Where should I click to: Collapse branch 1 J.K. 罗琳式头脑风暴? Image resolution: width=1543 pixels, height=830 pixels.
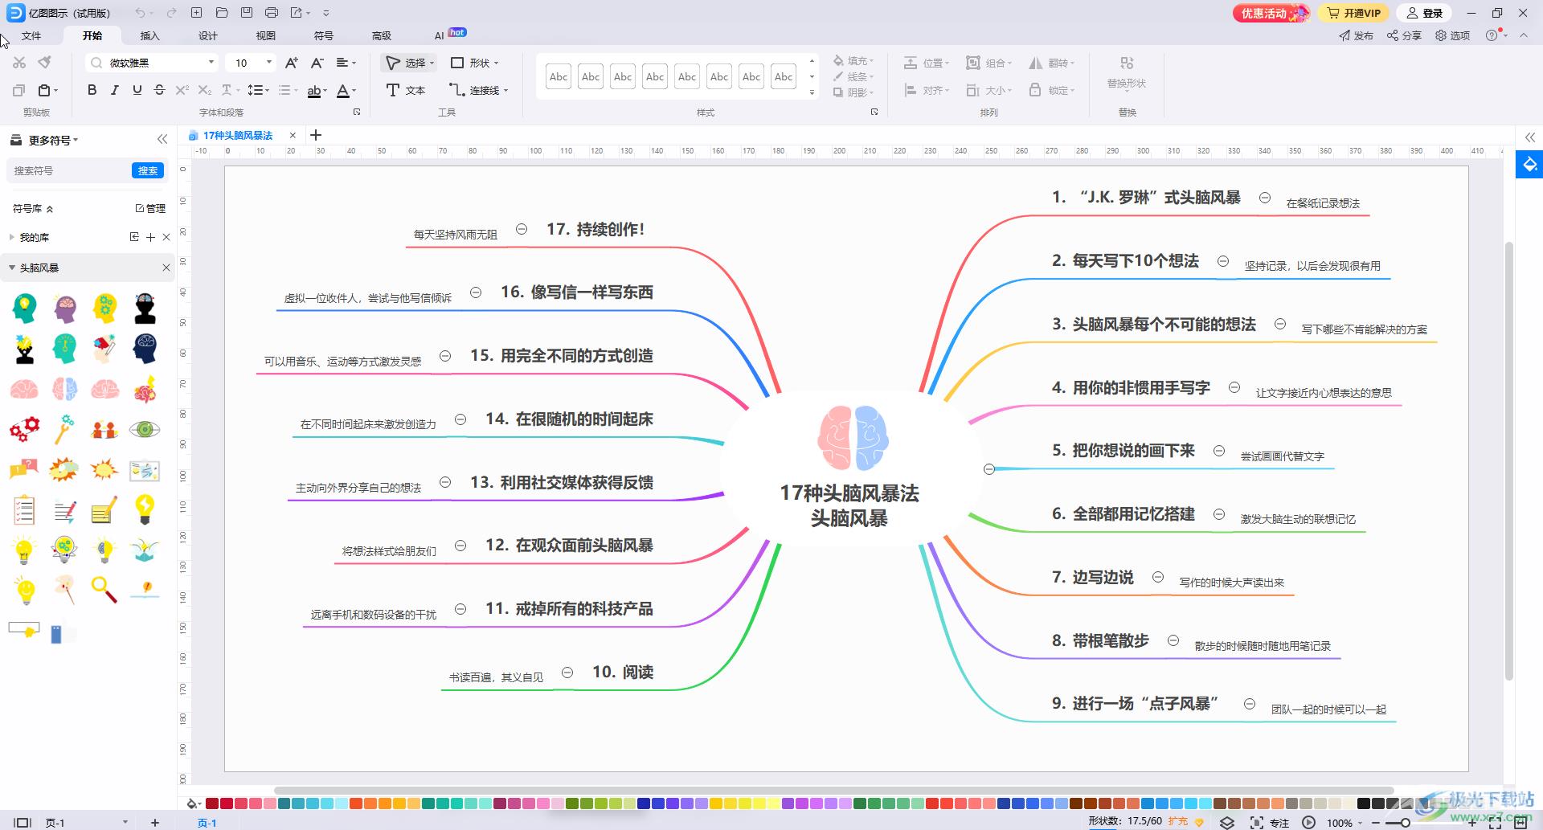click(1265, 198)
